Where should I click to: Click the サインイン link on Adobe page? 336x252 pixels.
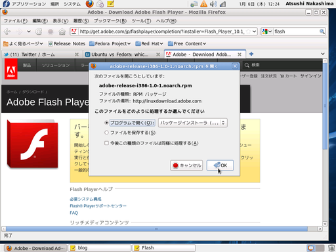310,76
